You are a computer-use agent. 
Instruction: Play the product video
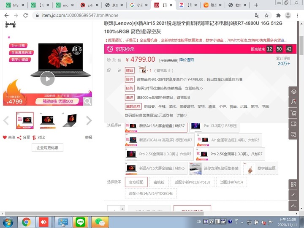[47, 79]
